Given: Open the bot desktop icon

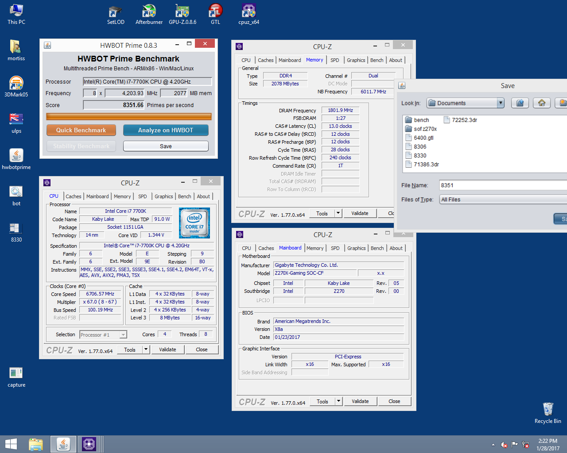Looking at the screenshot, I should coord(16,195).
